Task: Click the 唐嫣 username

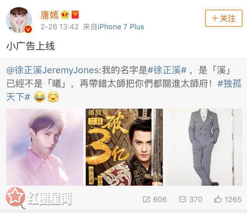Action: [x=49, y=15]
